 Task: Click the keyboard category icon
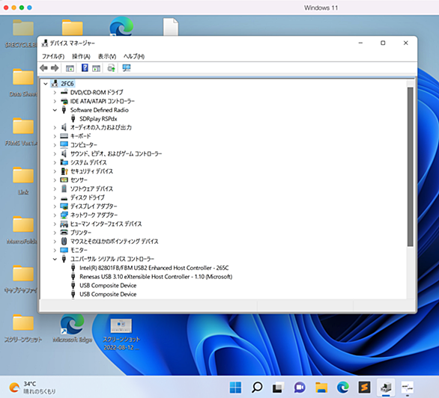click(64, 136)
